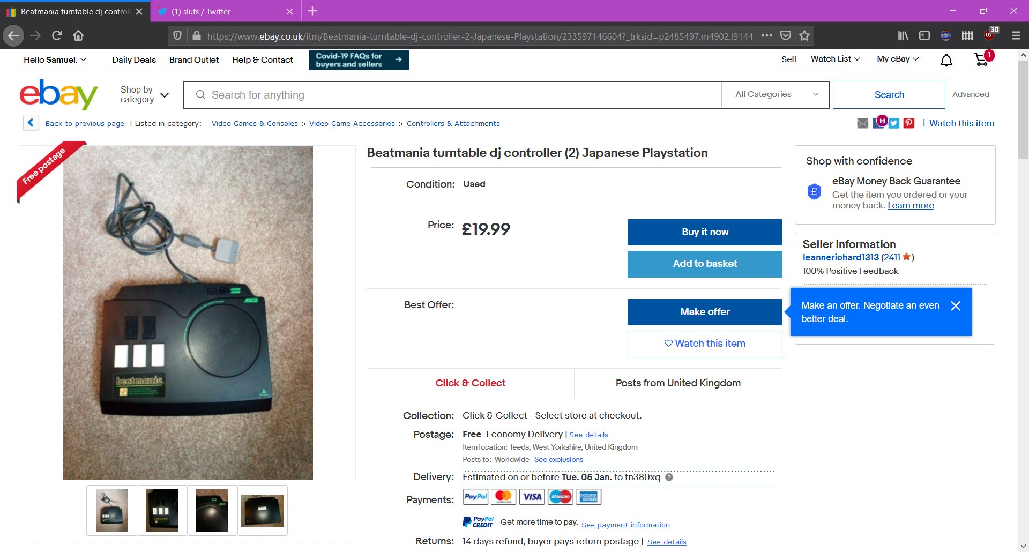Reload the page in the browser
The image size is (1029, 552).
[x=57, y=35]
